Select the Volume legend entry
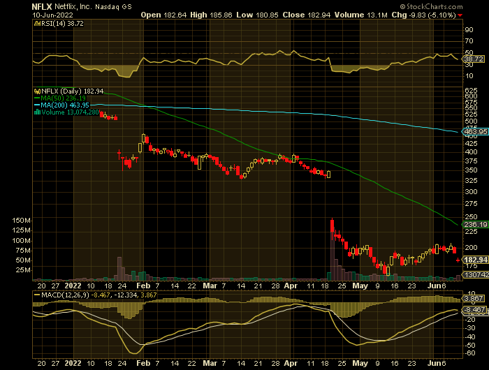This screenshot has height=370, width=489. pyautogui.click(x=70, y=112)
